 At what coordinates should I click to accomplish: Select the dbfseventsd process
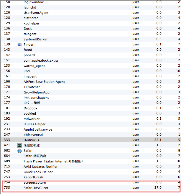tap(33, 135)
